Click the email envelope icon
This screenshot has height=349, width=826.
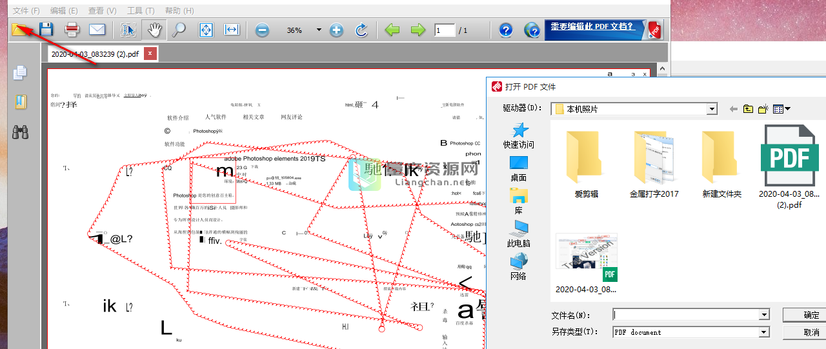click(97, 30)
